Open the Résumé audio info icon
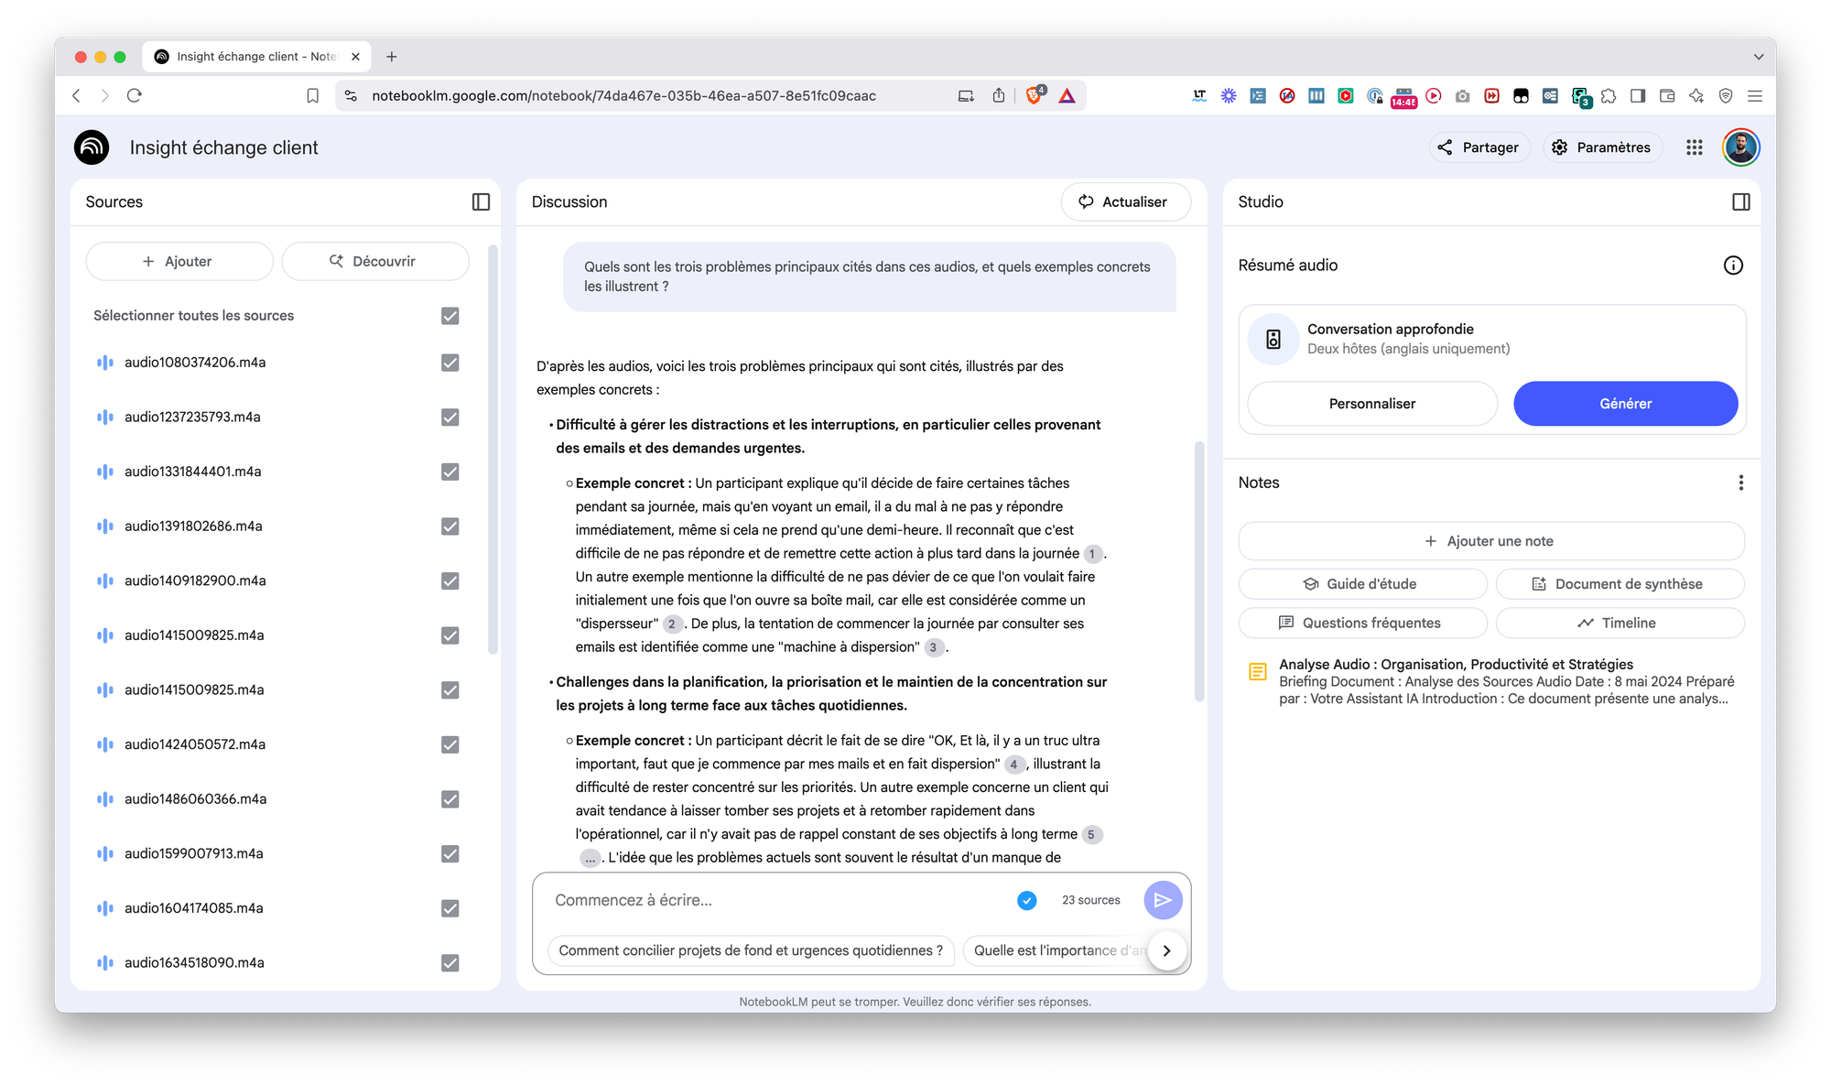1831x1085 pixels. click(x=1732, y=266)
